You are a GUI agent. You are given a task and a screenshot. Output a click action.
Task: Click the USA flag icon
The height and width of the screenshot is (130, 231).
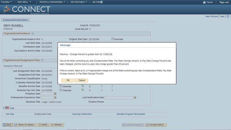click(x=7, y=108)
